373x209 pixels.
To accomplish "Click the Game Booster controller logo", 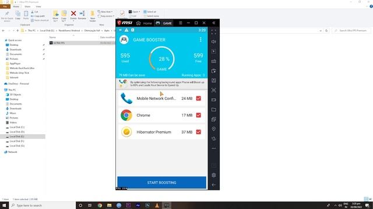I will point(124,40).
